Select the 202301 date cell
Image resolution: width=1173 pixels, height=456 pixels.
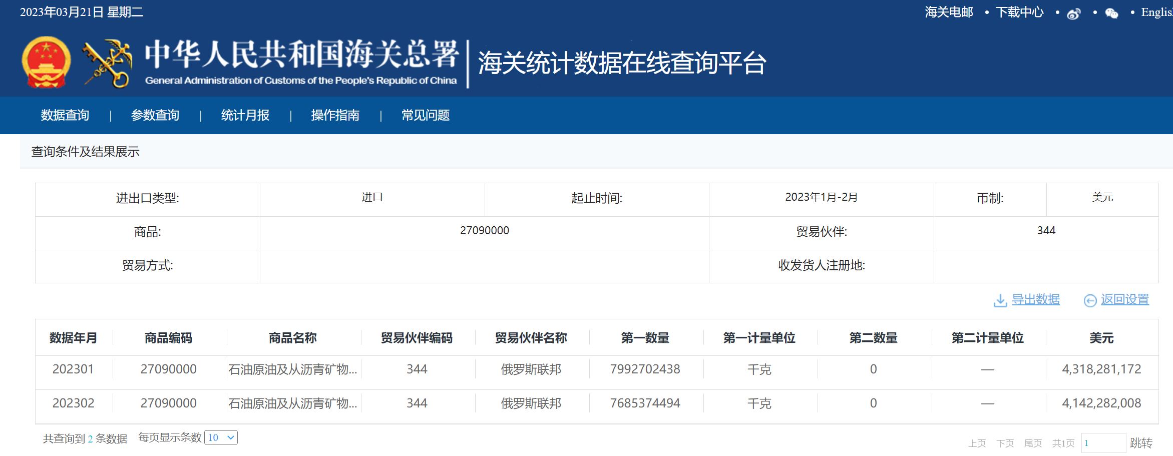click(73, 369)
